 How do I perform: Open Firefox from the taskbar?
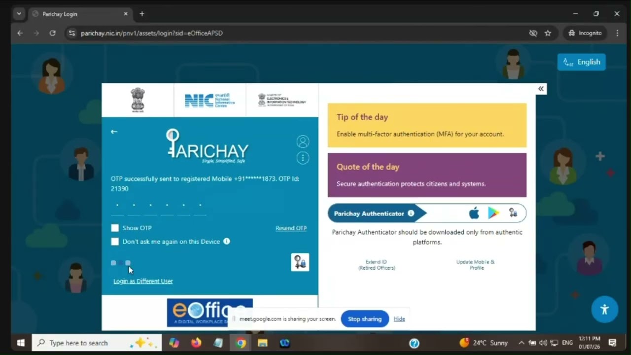coord(196,343)
